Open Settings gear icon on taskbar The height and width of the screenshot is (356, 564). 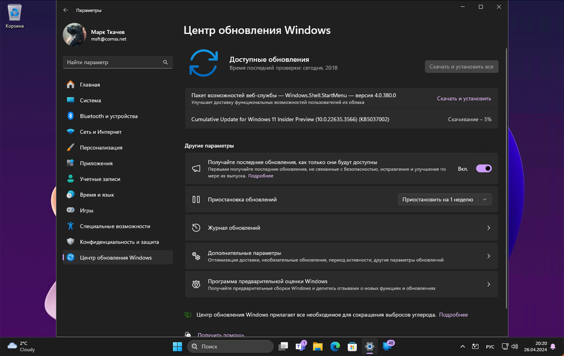pos(369,346)
